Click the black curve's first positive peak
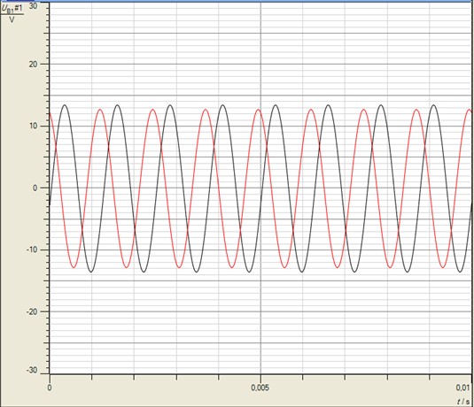The width and height of the screenshot is (474, 407). tap(65, 104)
